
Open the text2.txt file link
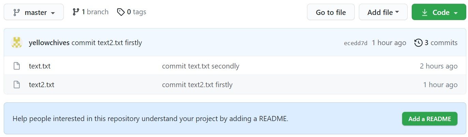click(42, 85)
